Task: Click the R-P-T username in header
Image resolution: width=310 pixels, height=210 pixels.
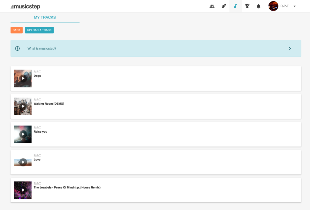Action: point(285,6)
